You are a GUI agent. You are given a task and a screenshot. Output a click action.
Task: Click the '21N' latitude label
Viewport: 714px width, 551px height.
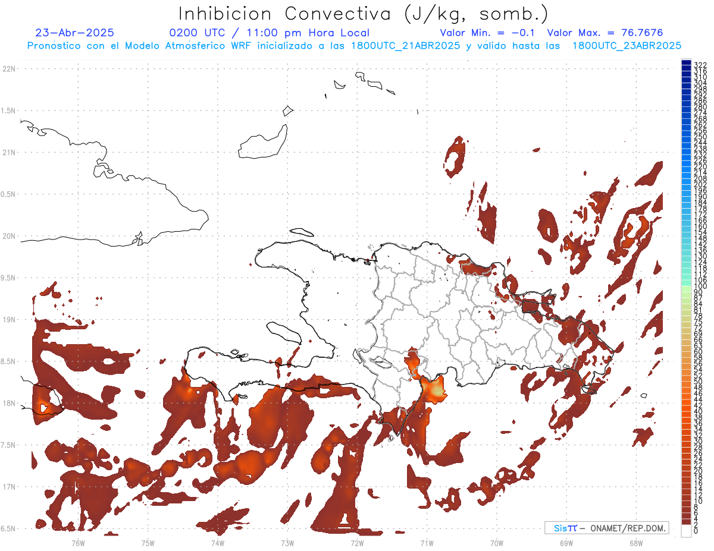(9, 152)
